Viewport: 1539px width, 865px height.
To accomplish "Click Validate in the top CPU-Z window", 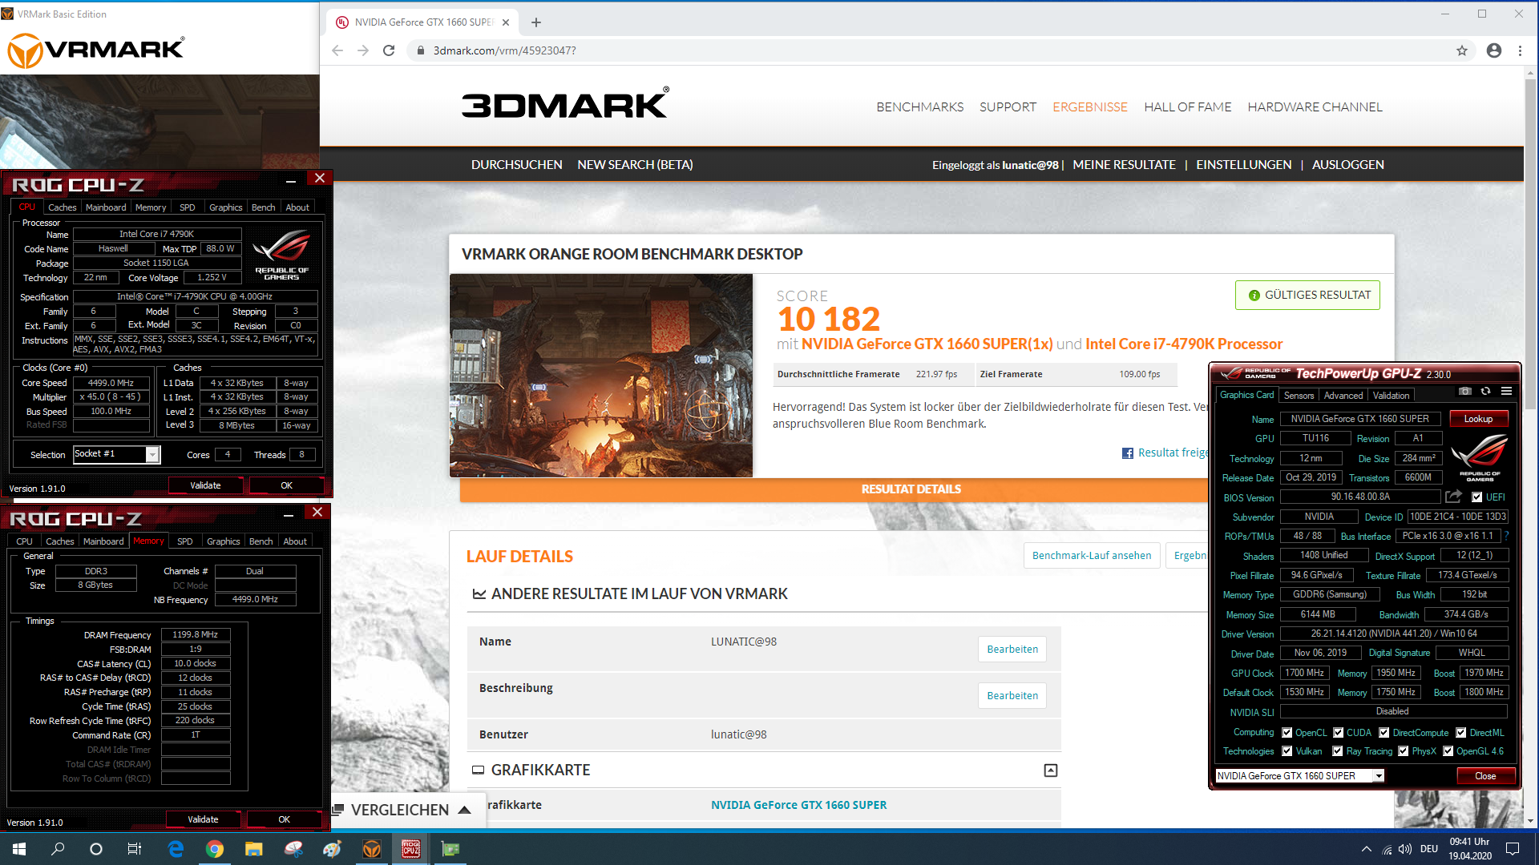I will point(205,485).
